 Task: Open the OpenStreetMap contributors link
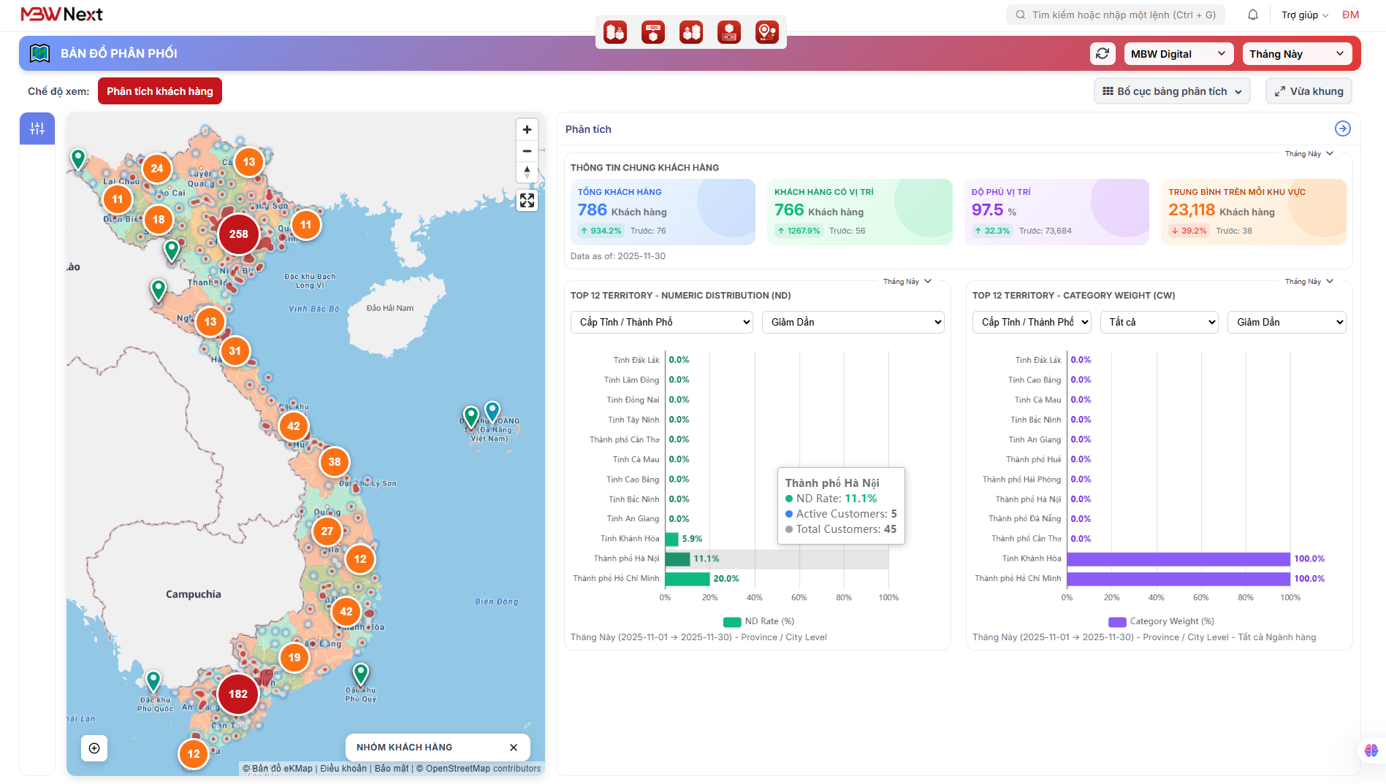tap(483, 768)
